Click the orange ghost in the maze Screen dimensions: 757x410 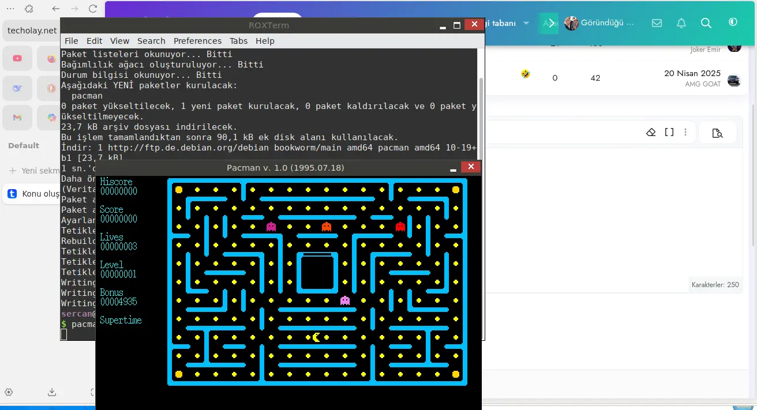point(327,227)
